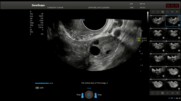Click the blue focus position triangle marker

coord(140,51)
